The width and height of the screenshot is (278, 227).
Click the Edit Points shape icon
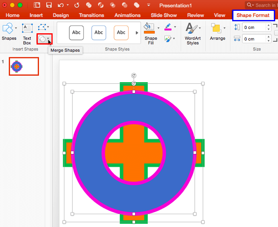[x=42, y=27]
